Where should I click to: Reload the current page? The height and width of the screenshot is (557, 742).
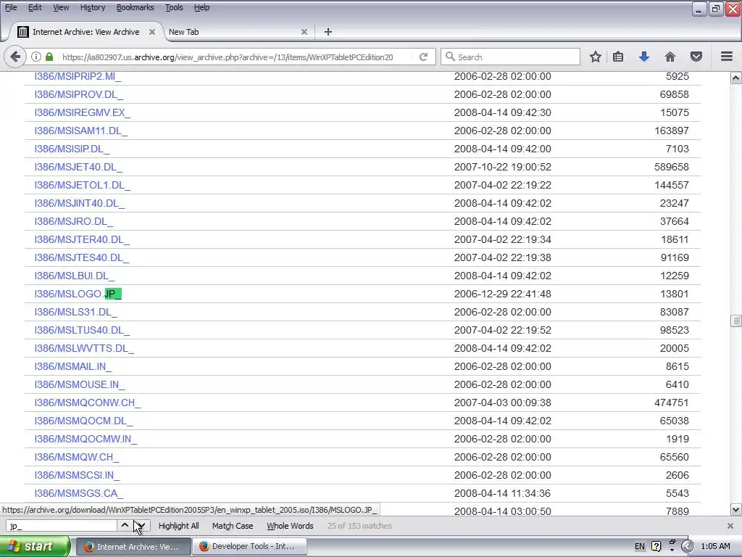423,57
